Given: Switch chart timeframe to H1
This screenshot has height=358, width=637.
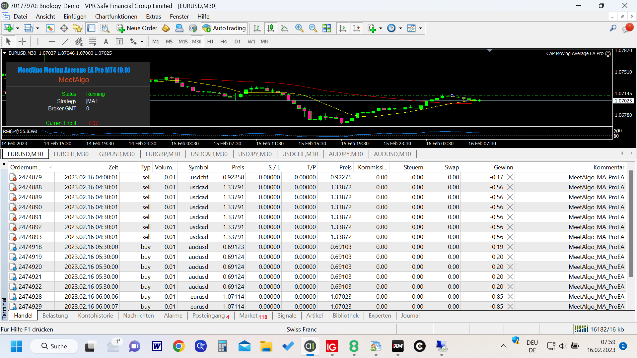Looking at the screenshot, I should pos(210,41).
